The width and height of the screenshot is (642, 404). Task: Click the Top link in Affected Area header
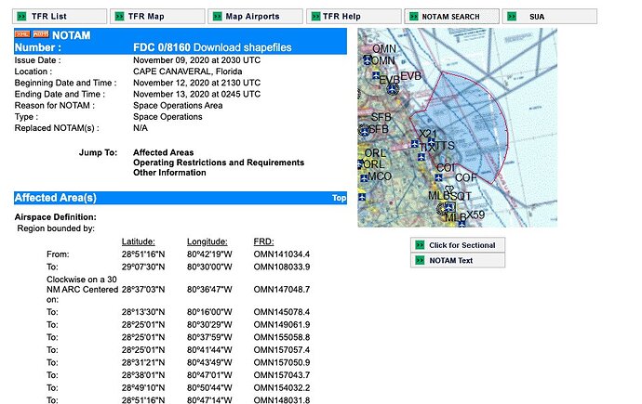coord(339,198)
